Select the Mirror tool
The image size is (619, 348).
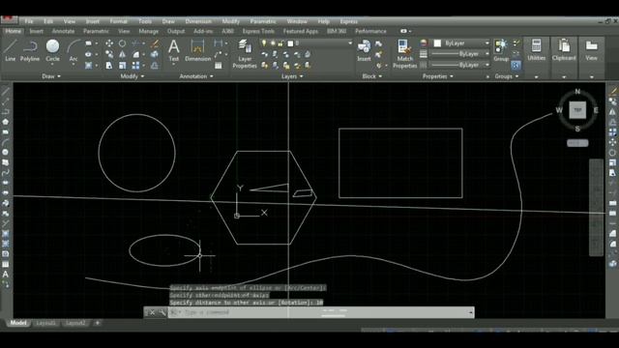click(x=123, y=54)
